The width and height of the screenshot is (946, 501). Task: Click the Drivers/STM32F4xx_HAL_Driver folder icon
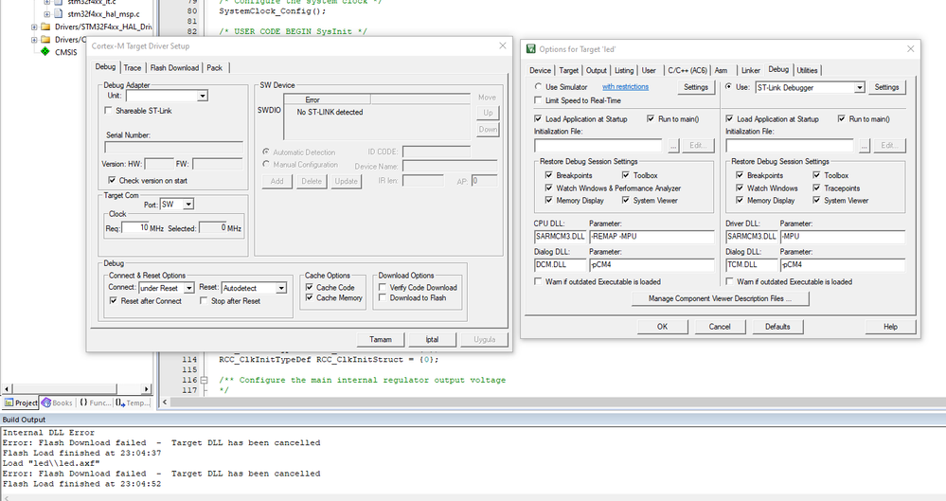click(45, 27)
